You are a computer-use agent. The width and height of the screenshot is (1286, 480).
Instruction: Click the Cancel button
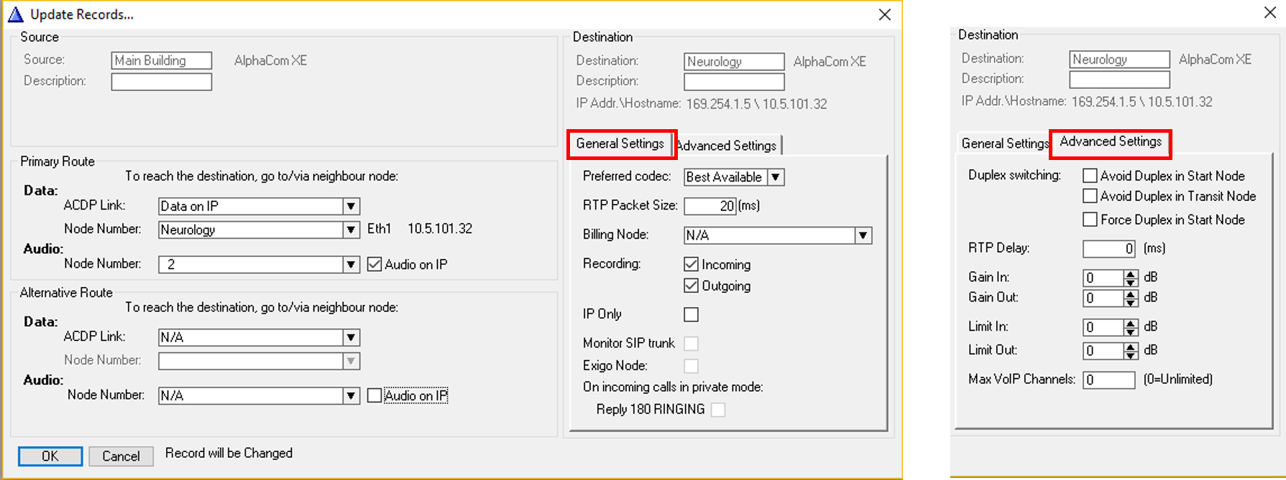click(x=121, y=456)
